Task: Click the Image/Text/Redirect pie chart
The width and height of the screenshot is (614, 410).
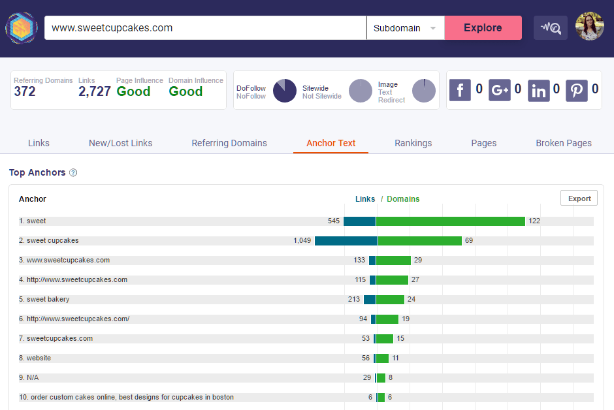Action: click(424, 91)
